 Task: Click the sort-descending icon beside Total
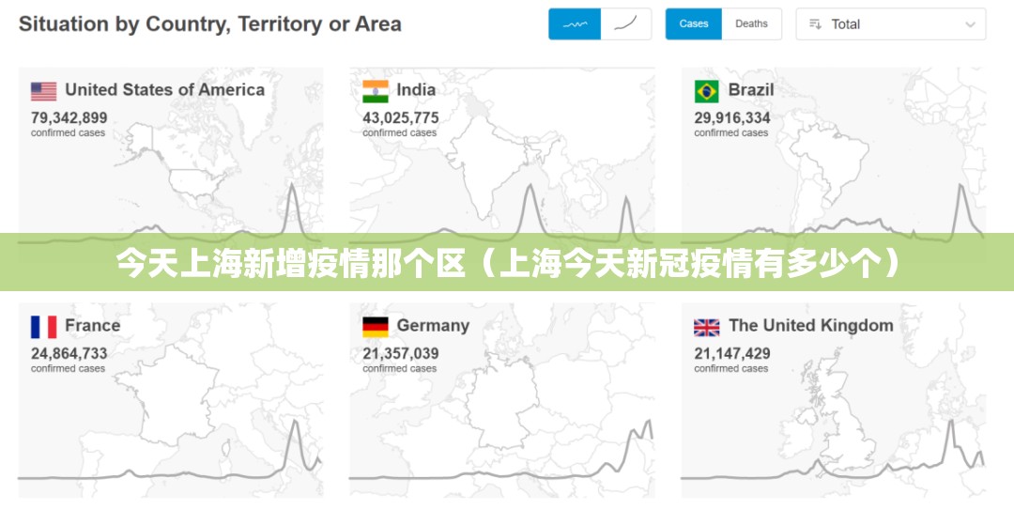point(815,24)
